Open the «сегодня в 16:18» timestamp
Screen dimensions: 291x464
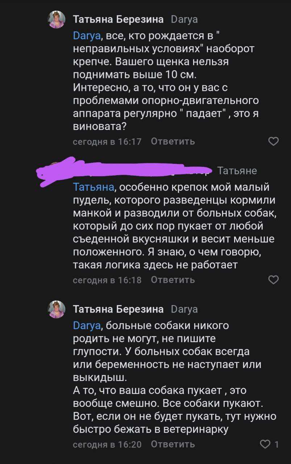click(x=107, y=280)
